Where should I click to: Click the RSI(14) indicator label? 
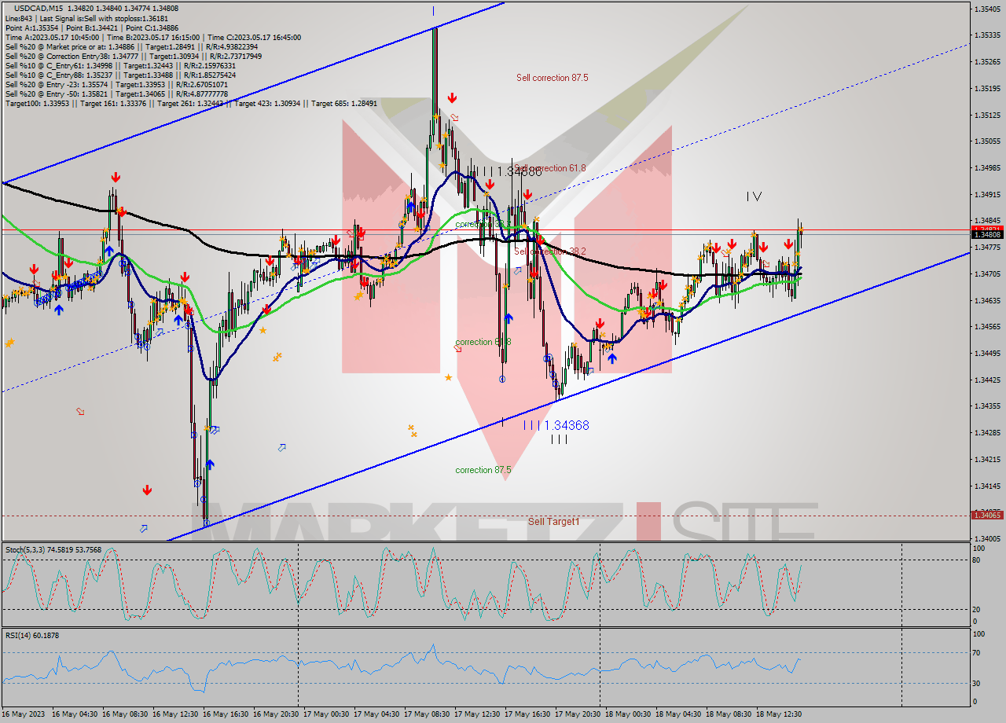[x=32, y=635]
